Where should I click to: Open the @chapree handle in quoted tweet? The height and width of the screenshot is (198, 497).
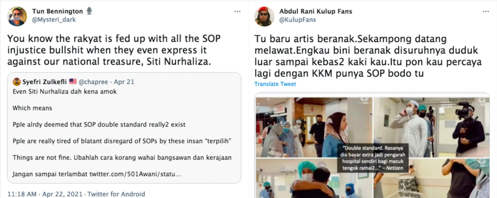tap(93, 82)
